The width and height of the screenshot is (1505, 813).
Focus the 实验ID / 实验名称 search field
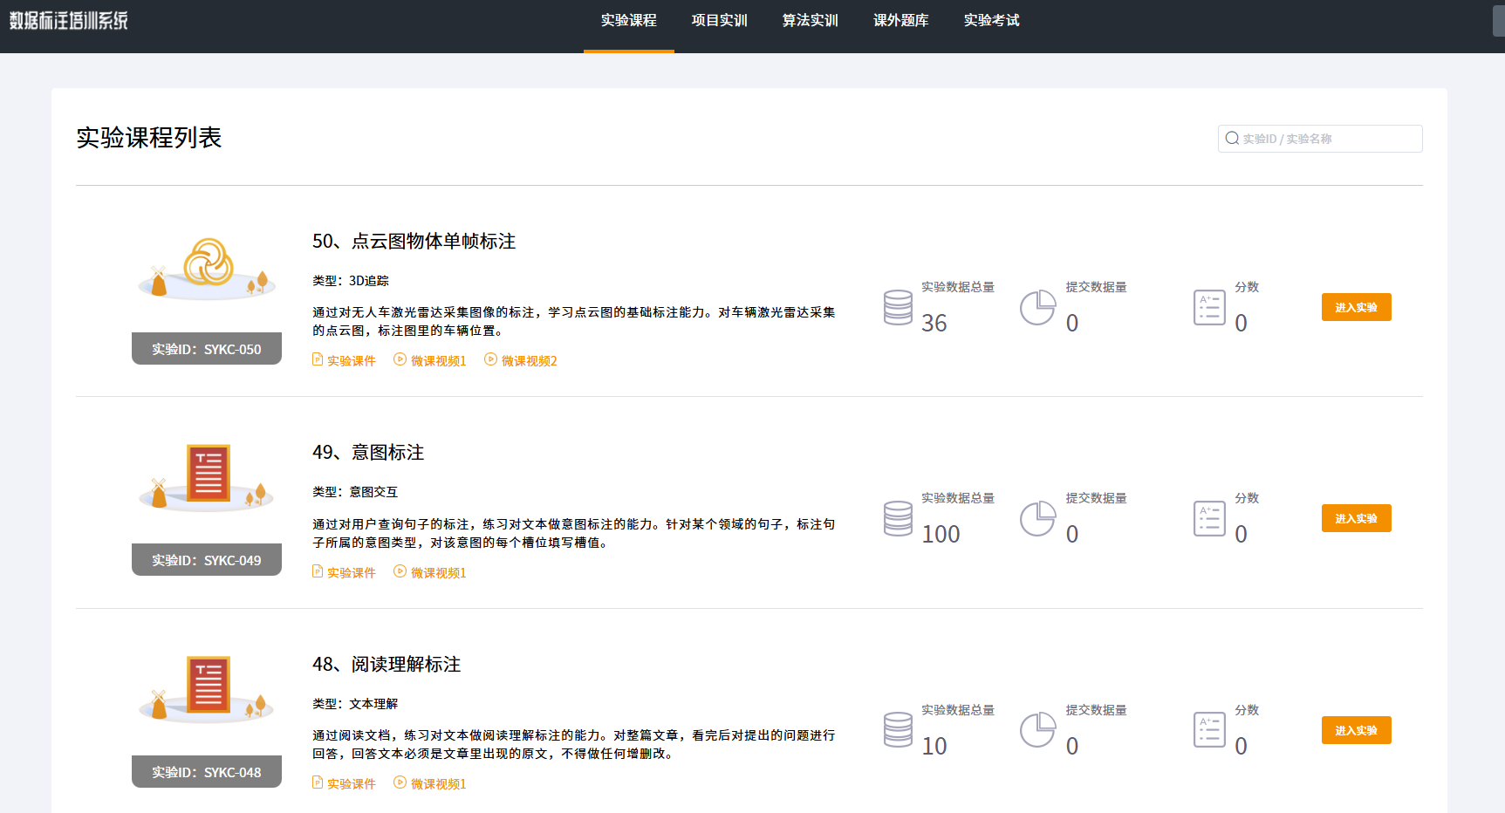pyautogui.click(x=1320, y=139)
